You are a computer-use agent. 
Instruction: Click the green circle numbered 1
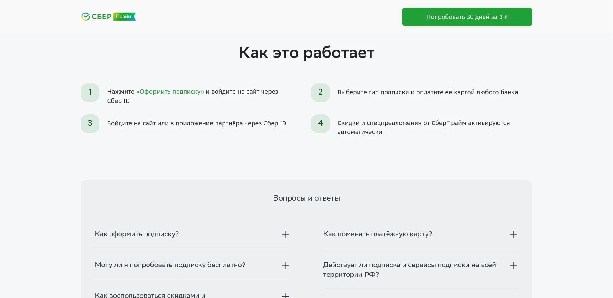tap(90, 92)
